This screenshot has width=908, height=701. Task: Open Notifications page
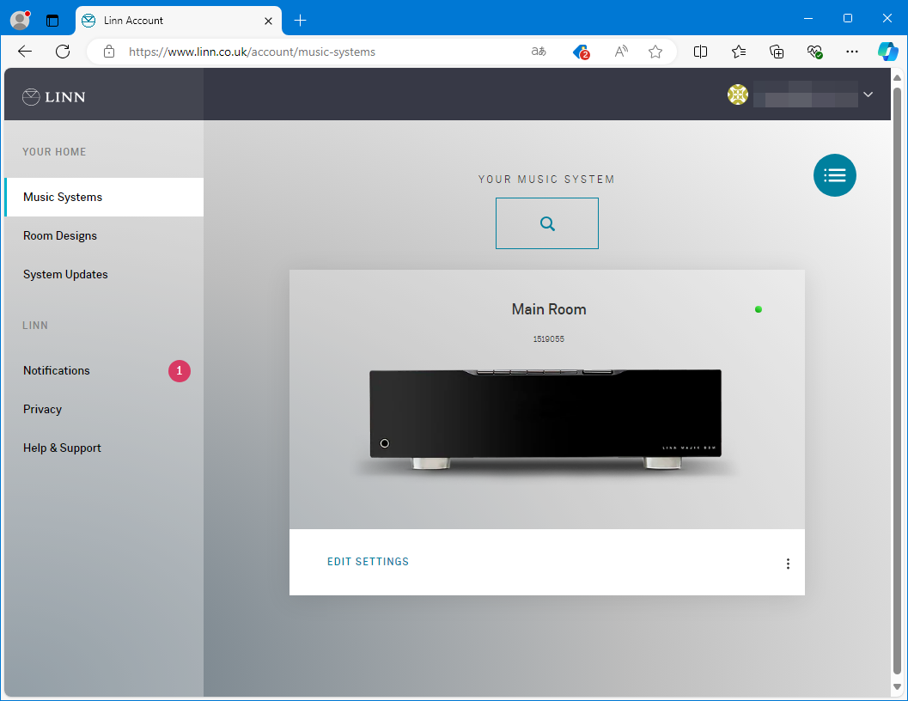tap(57, 371)
